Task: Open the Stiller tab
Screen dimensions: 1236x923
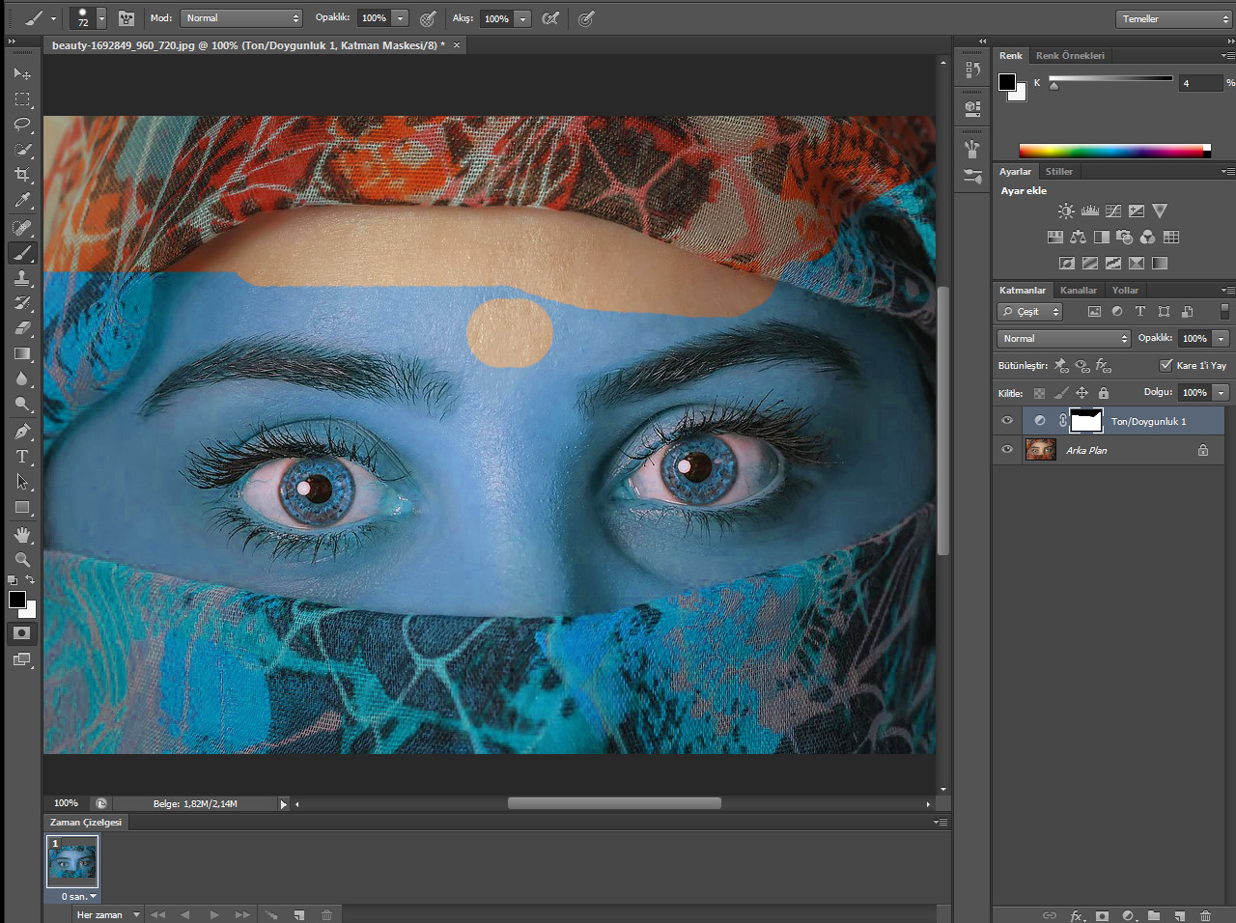Action: (1058, 171)
